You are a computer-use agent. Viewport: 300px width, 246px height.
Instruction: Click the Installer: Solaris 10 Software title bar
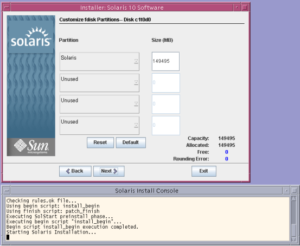coord(122,8)
